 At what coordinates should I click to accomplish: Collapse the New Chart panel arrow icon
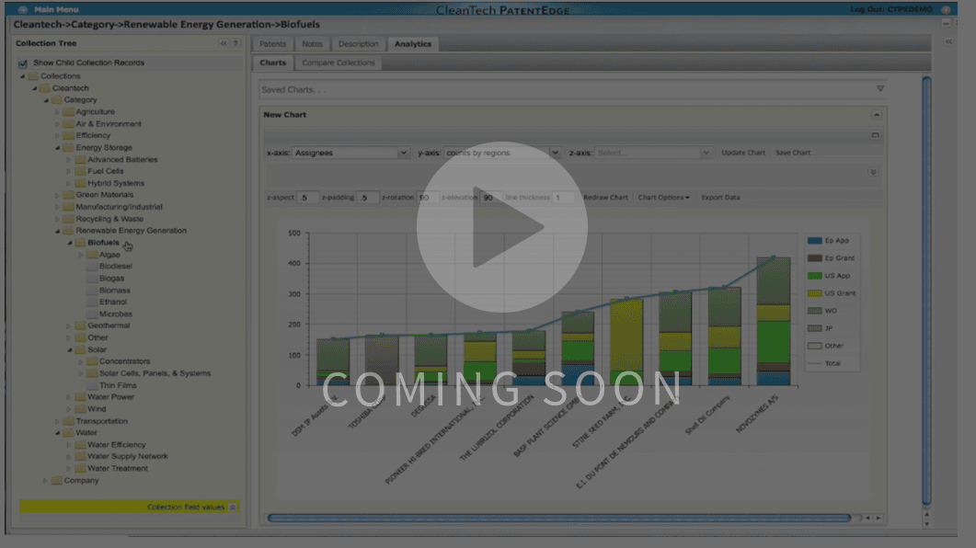[x=876, y=115]
